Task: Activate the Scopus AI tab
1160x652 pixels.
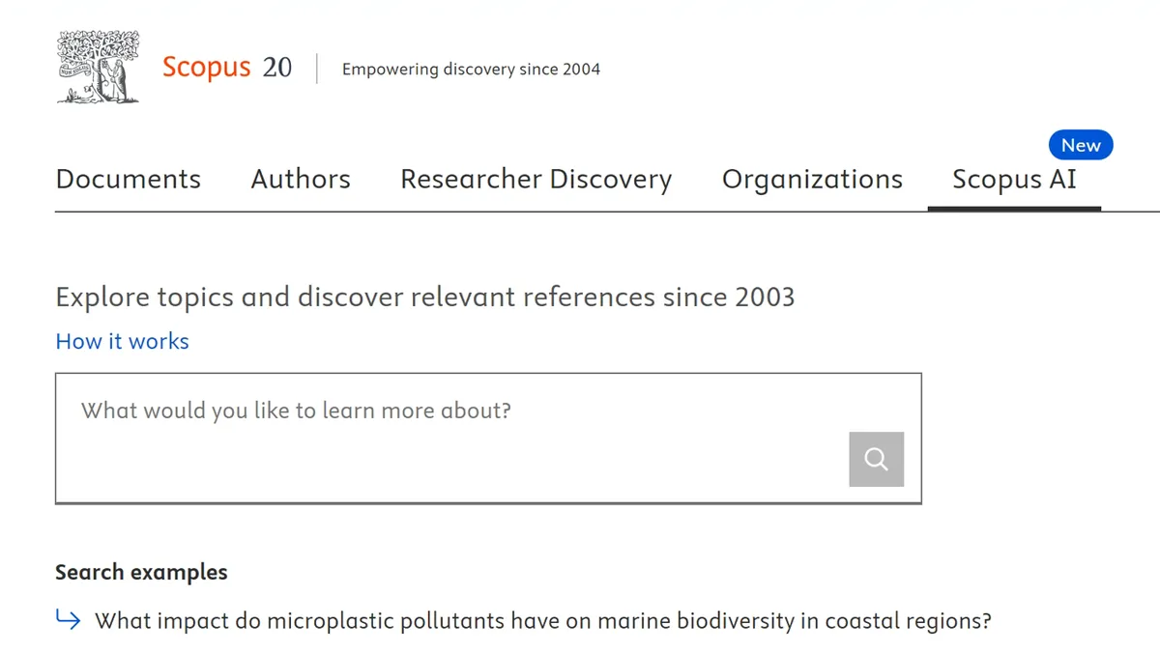Action: click(x=1014, y=179)
